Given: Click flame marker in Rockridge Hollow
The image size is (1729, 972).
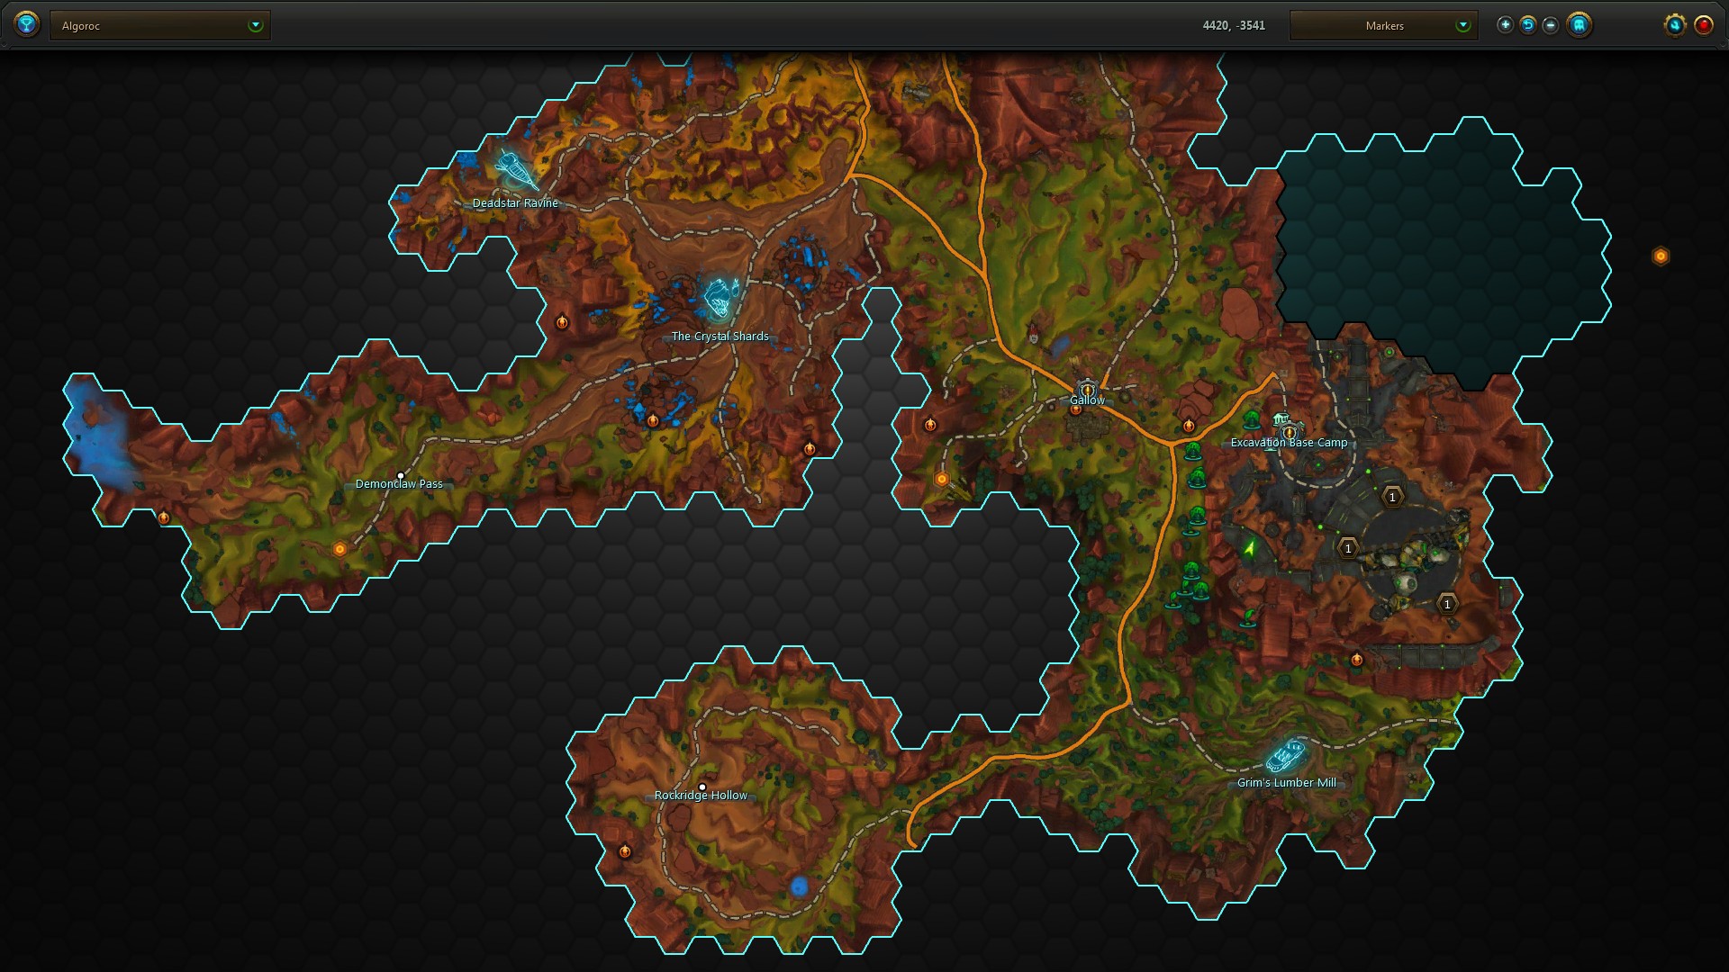Looking at the screenshot, I should 625,851.
